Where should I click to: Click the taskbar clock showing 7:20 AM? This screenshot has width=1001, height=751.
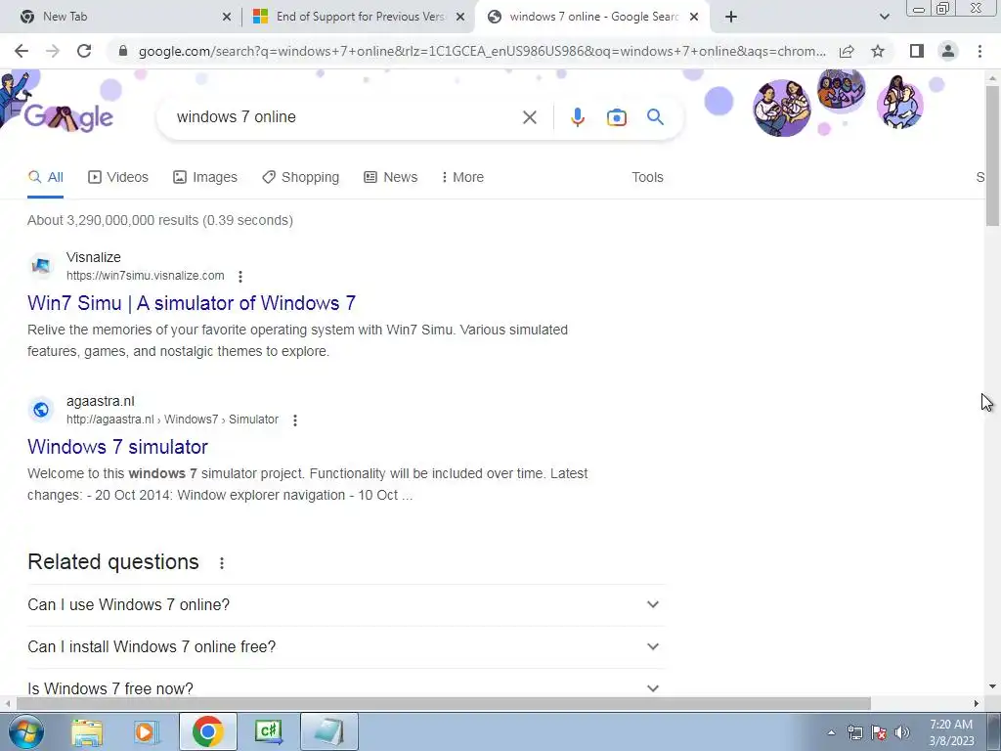click(951, 732)
